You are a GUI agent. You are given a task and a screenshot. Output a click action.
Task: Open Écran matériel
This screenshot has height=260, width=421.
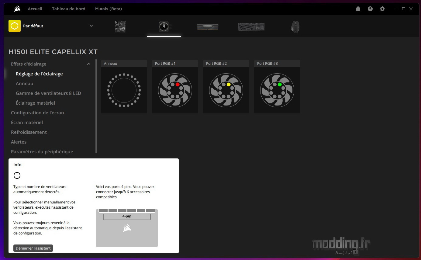27,122
